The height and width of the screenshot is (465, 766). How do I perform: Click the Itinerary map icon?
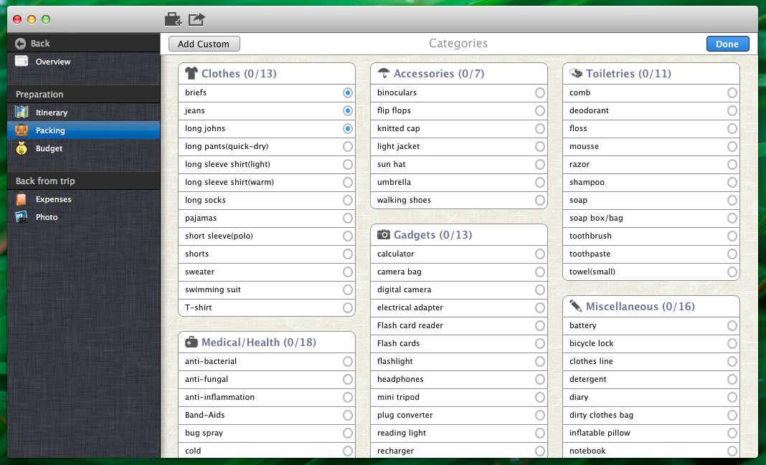click(22, 112)
